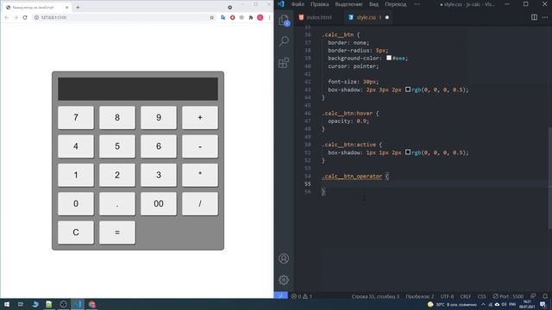Click the calculator minus button
The width and height of the screenshot is (552, 310).
200,146
